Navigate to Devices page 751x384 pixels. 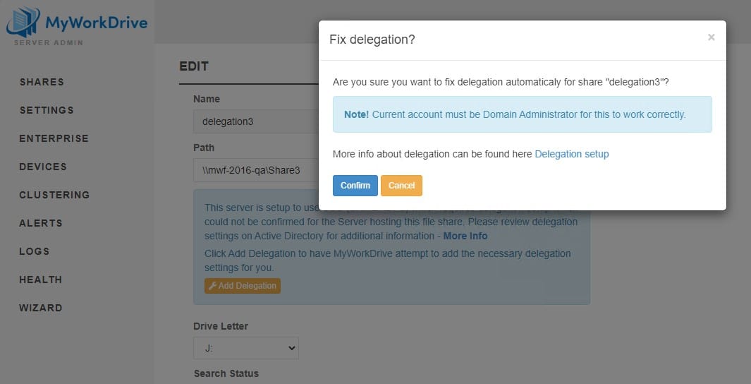43,167
